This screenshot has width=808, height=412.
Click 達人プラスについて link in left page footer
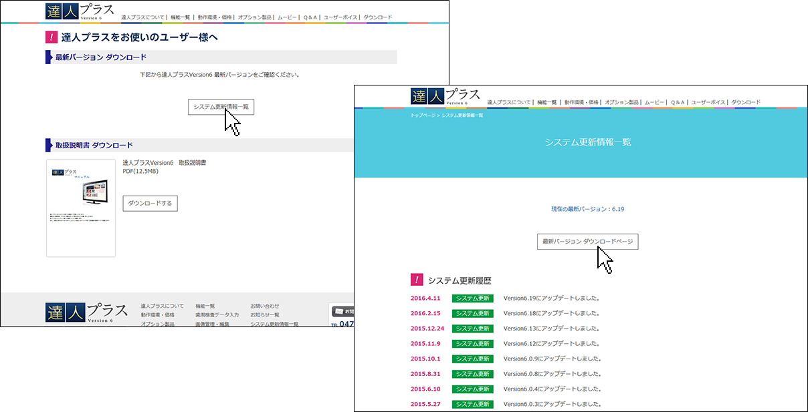click(162, 306)
